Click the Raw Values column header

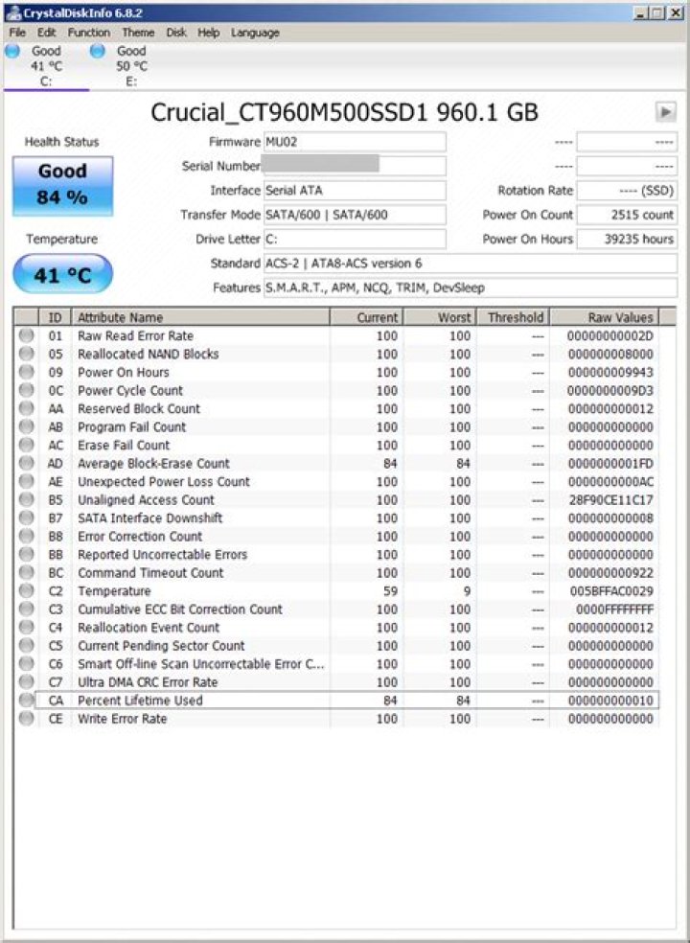[x=605, y=317]
